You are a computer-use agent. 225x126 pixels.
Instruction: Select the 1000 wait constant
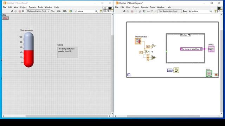pyautogui.click(x=169, y=70)
